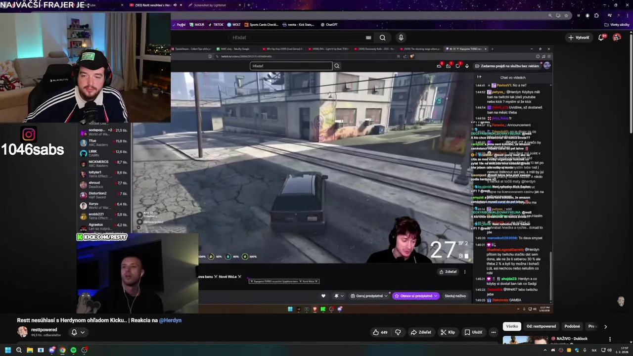Open options for NAŽIVO Duklock video

610,339
